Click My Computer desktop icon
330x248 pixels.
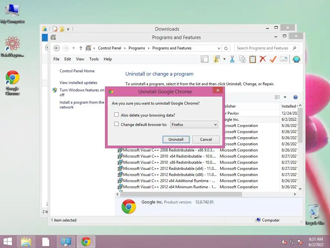point(13,13)
